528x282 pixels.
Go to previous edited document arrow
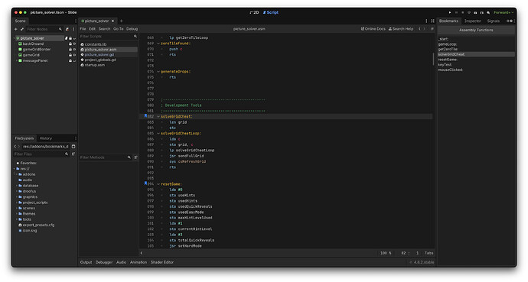(x=419, y=29)
